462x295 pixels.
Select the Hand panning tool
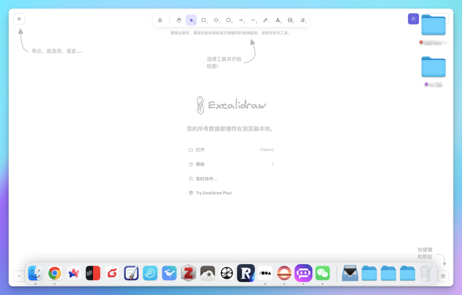tap(179, 20)
